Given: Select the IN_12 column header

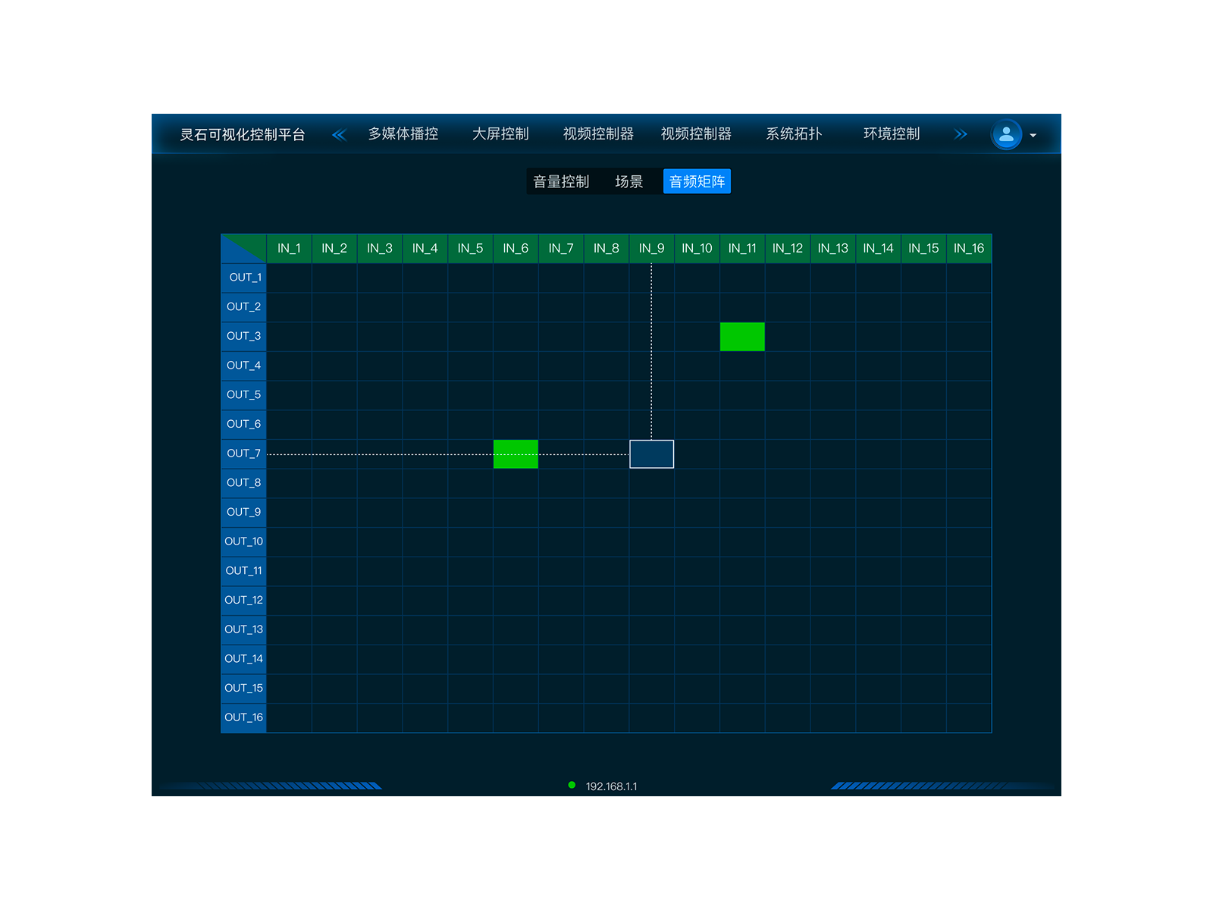Looking at the screenshot, I should point(788,249).
